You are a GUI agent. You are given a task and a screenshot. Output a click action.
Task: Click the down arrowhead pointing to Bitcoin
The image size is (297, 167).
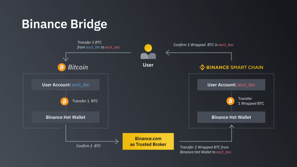coord(66,58)
